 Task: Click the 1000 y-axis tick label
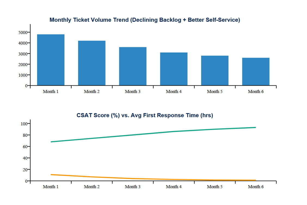[23, 75]
